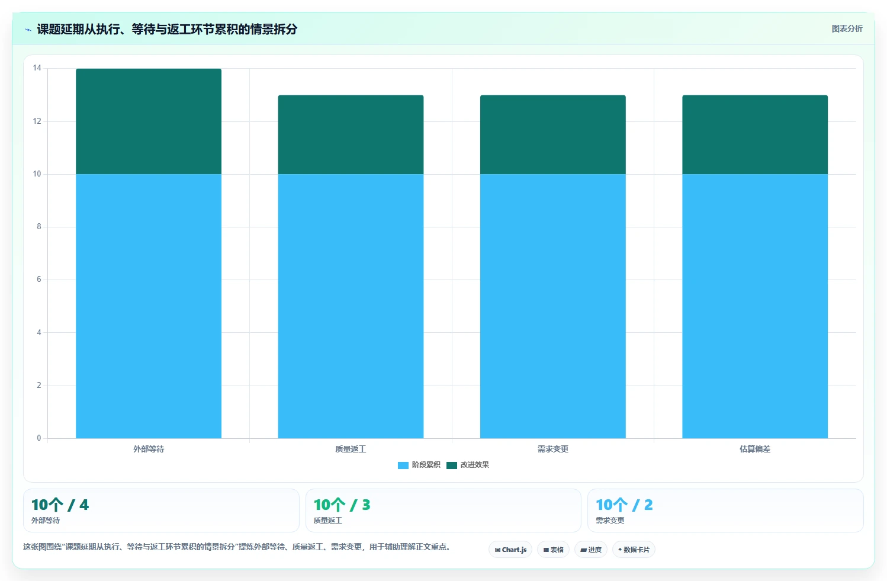Select the dark green 改进效果 segment for 需求变更

[553, 134]
